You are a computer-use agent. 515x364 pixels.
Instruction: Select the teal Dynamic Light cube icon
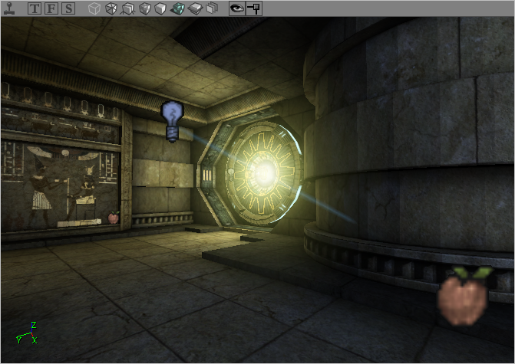tap(177, 9)
